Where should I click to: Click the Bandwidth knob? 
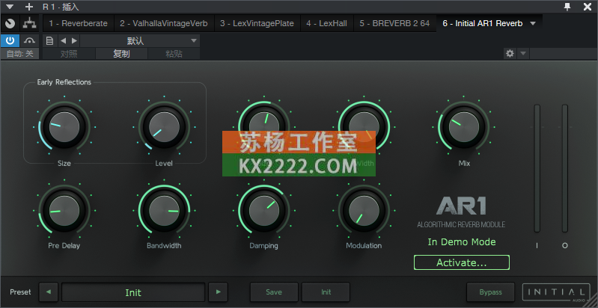[164, 211]
